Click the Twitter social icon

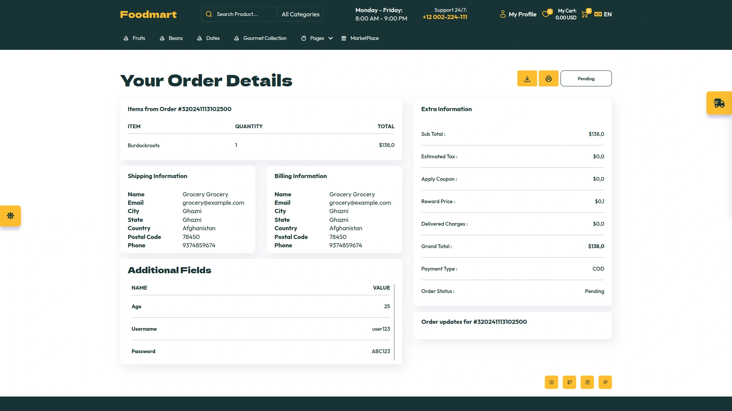click(569, 382)
